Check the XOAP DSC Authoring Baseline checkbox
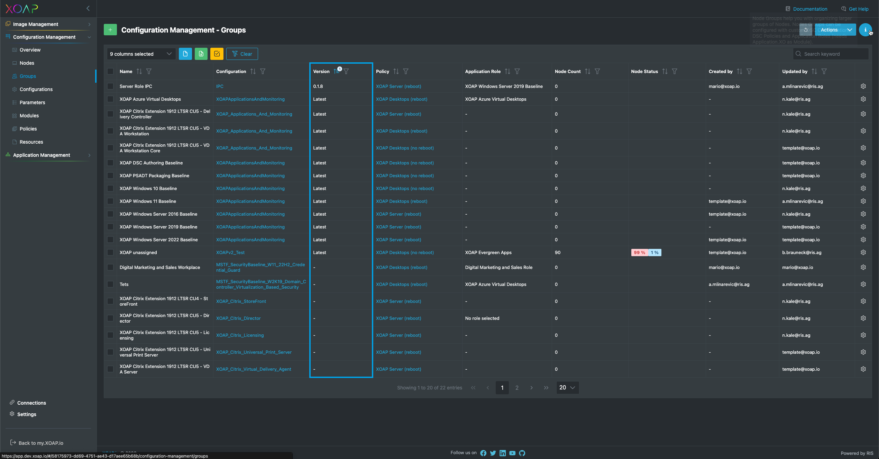879x459 pixels. [110, 163]
